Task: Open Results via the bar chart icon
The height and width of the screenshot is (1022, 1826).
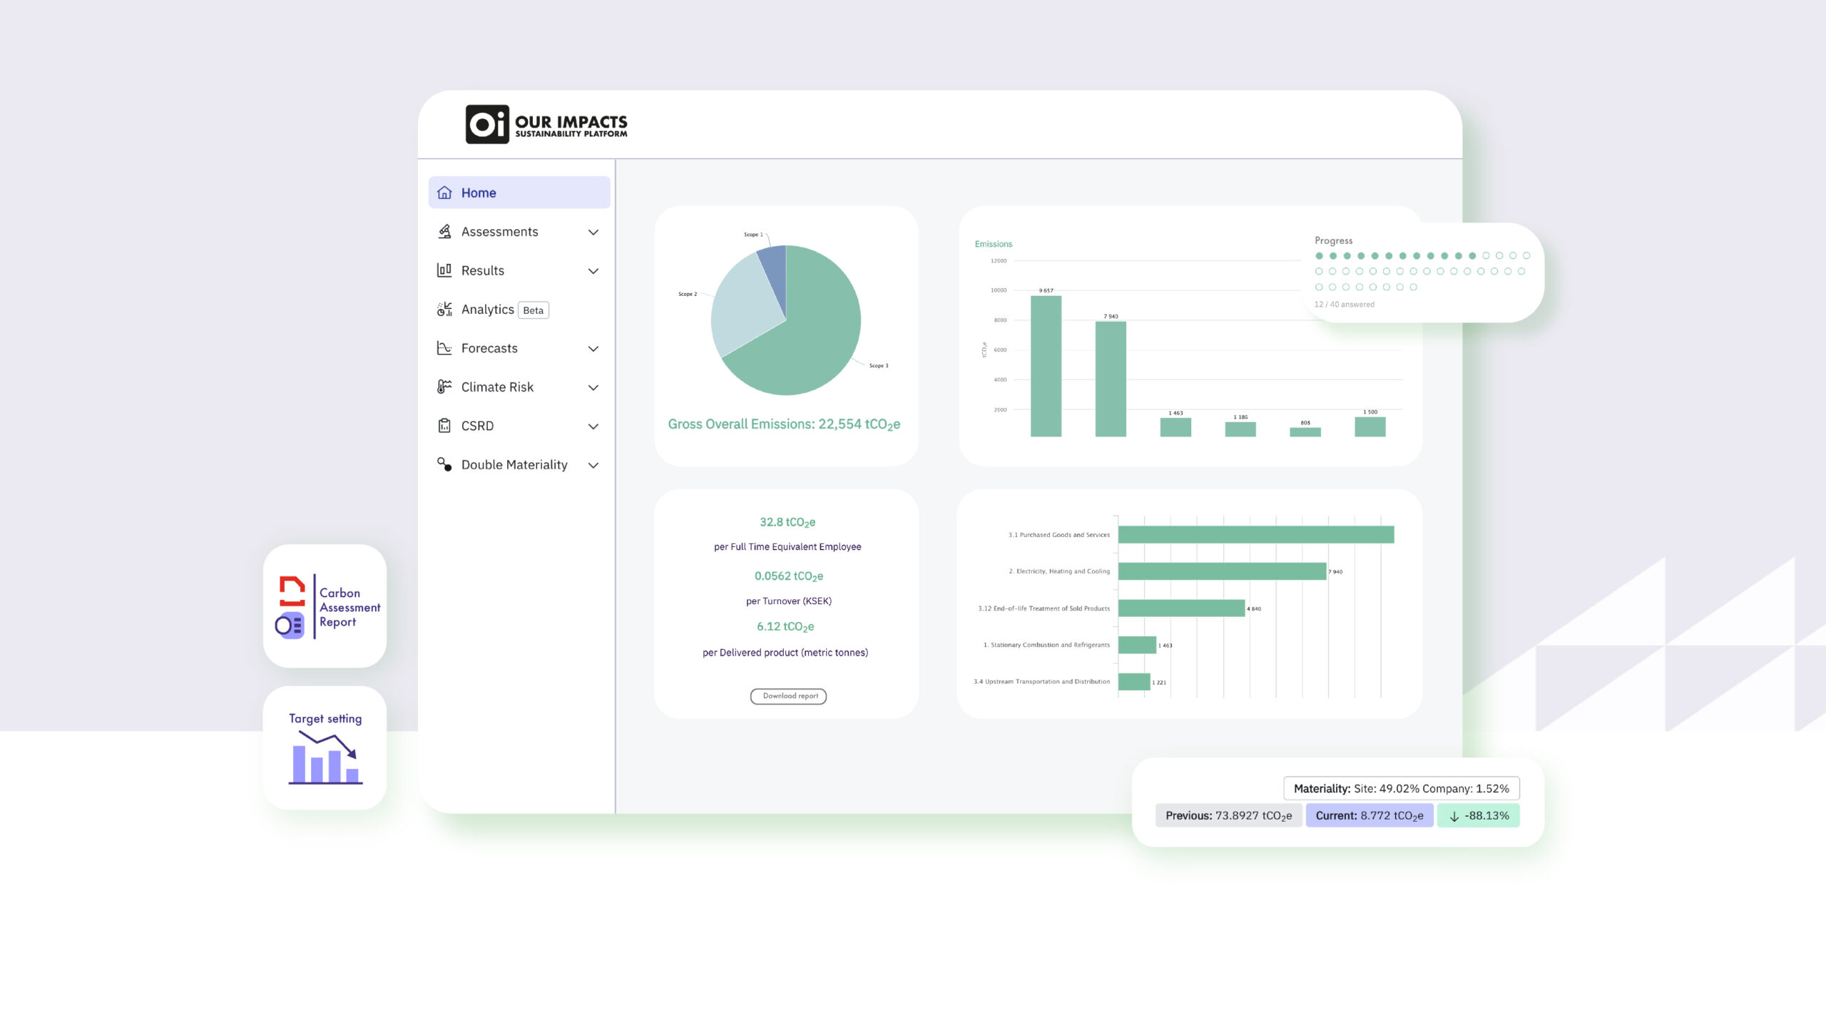Action: pos(445,270)
